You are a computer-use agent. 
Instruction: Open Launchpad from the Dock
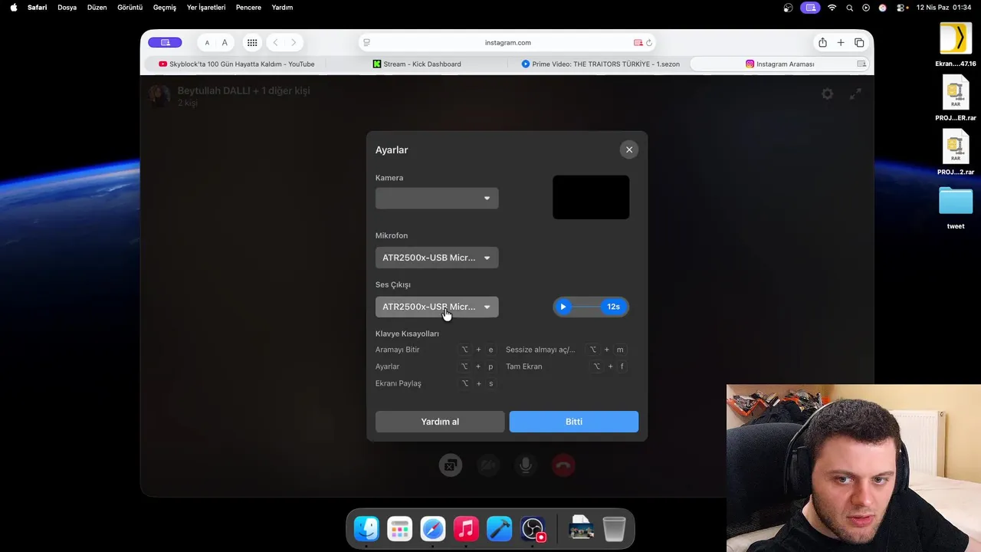pos(399,528)
